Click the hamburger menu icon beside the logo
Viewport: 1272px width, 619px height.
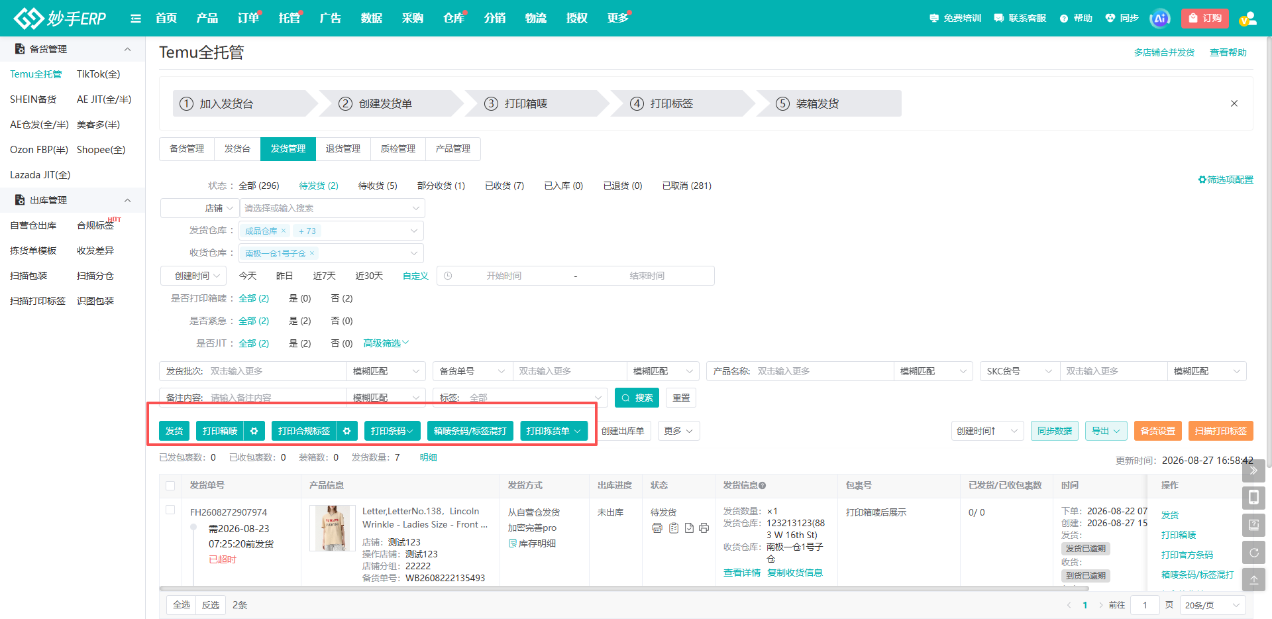(136, 19)
